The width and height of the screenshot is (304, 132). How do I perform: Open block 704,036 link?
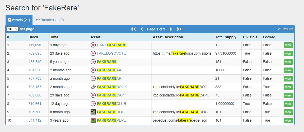tap(35, 70)
